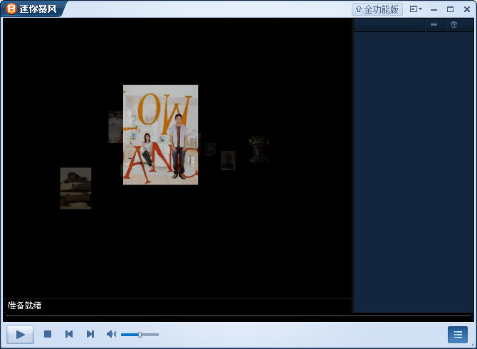Minimize the 迷你暴风 window

[x=434, y=9]
